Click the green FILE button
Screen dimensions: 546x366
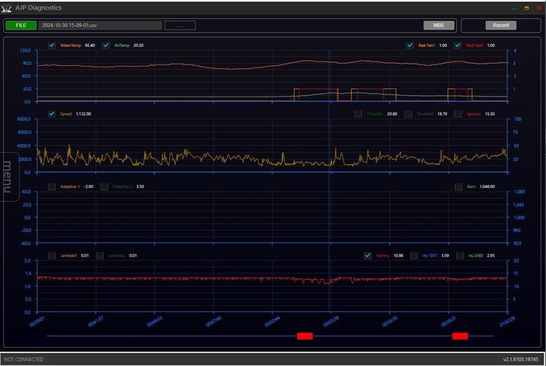pyautogui.click(x=21, y=26)
